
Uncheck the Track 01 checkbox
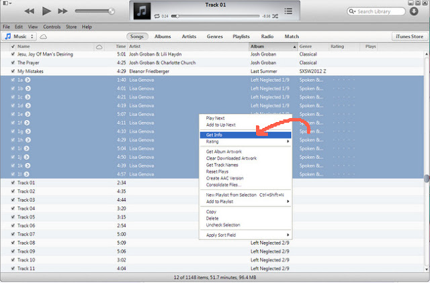pyautogui.click(x=13, y=183)
